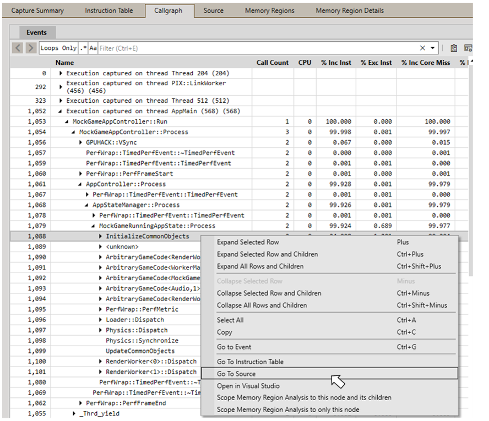489x421 pixels.
Task: Choose Go To Source in context menu
Action: click(330, 373)
